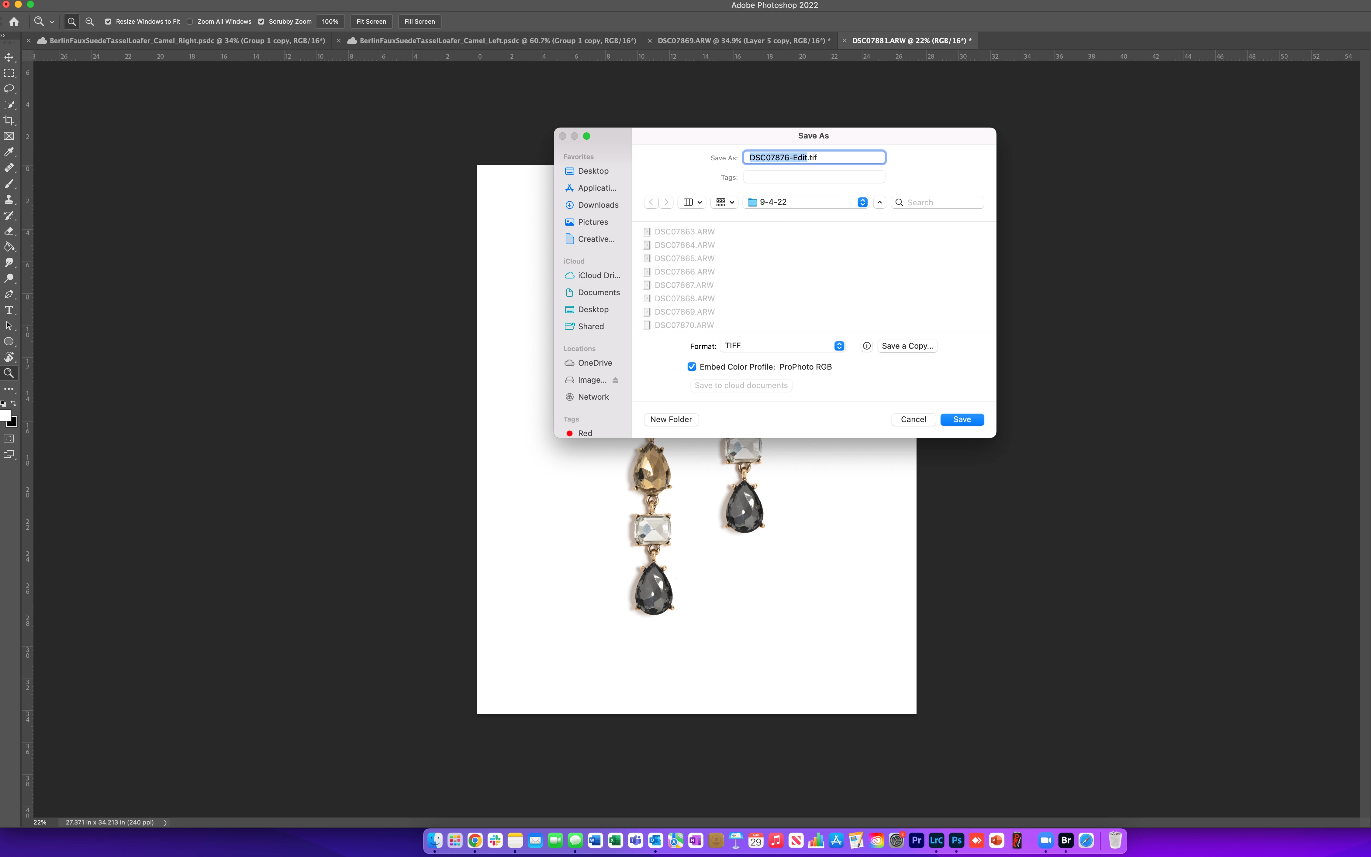The width and height of the screenshot is (1371, 857).
Task: Open file format info icon
Action: coord(866,346)
